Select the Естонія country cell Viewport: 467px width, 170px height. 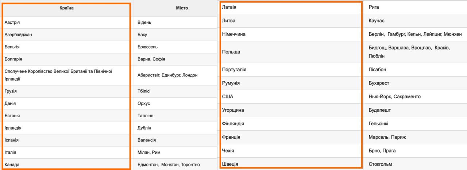(x=12, y=116)
